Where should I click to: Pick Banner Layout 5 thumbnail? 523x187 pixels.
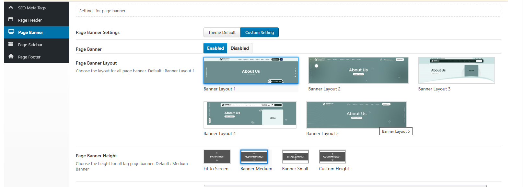pos(356,115)
